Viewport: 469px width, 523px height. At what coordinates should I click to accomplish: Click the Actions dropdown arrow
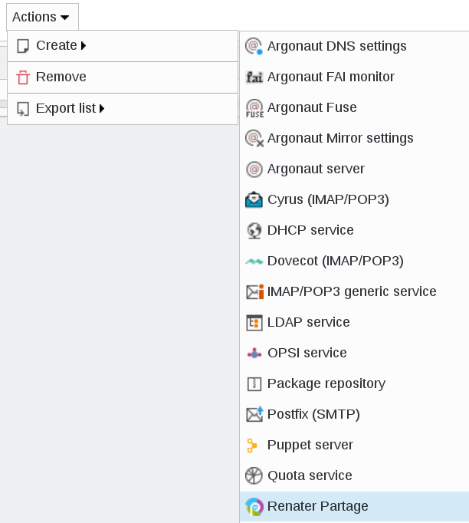(64, 18)
